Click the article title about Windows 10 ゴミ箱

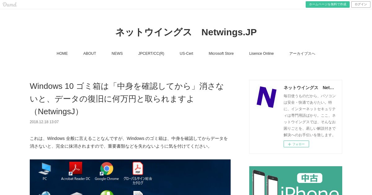[127, 99]
